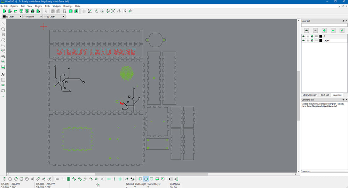Click the Save file toolbar icon

[21, 11]
